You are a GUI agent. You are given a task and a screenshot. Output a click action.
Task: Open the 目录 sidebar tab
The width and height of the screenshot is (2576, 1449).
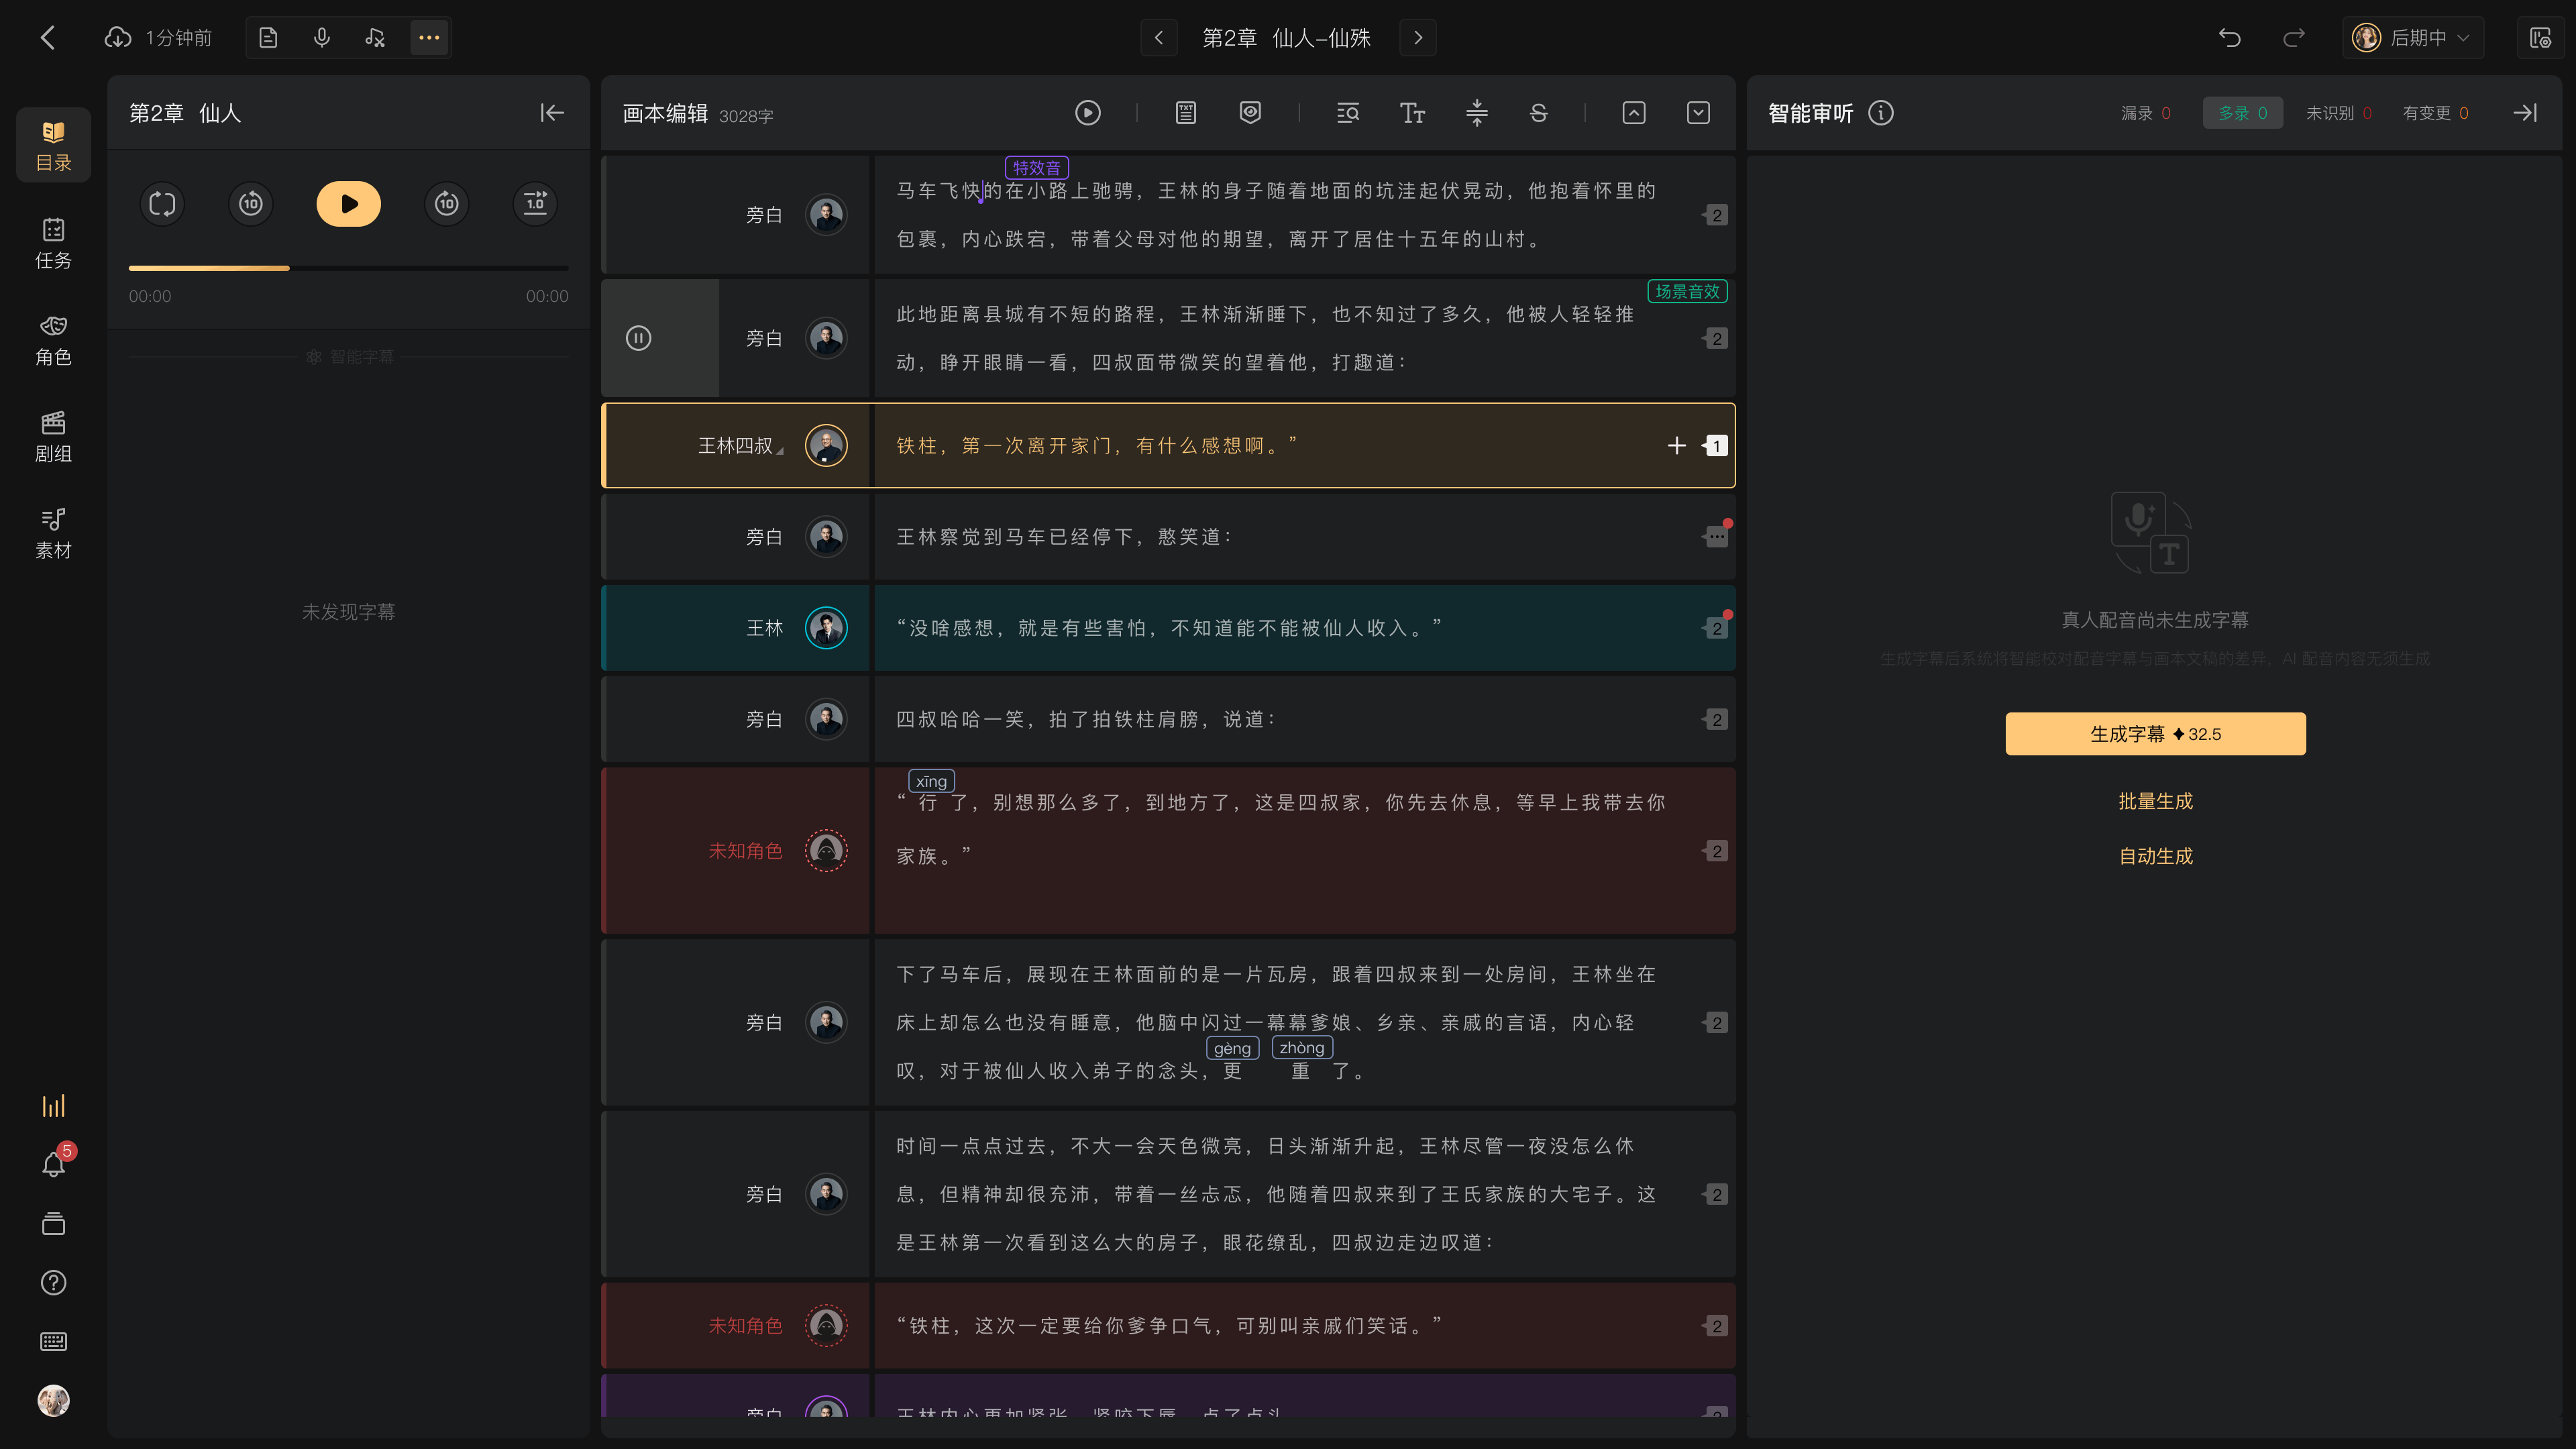click(53, 145)
